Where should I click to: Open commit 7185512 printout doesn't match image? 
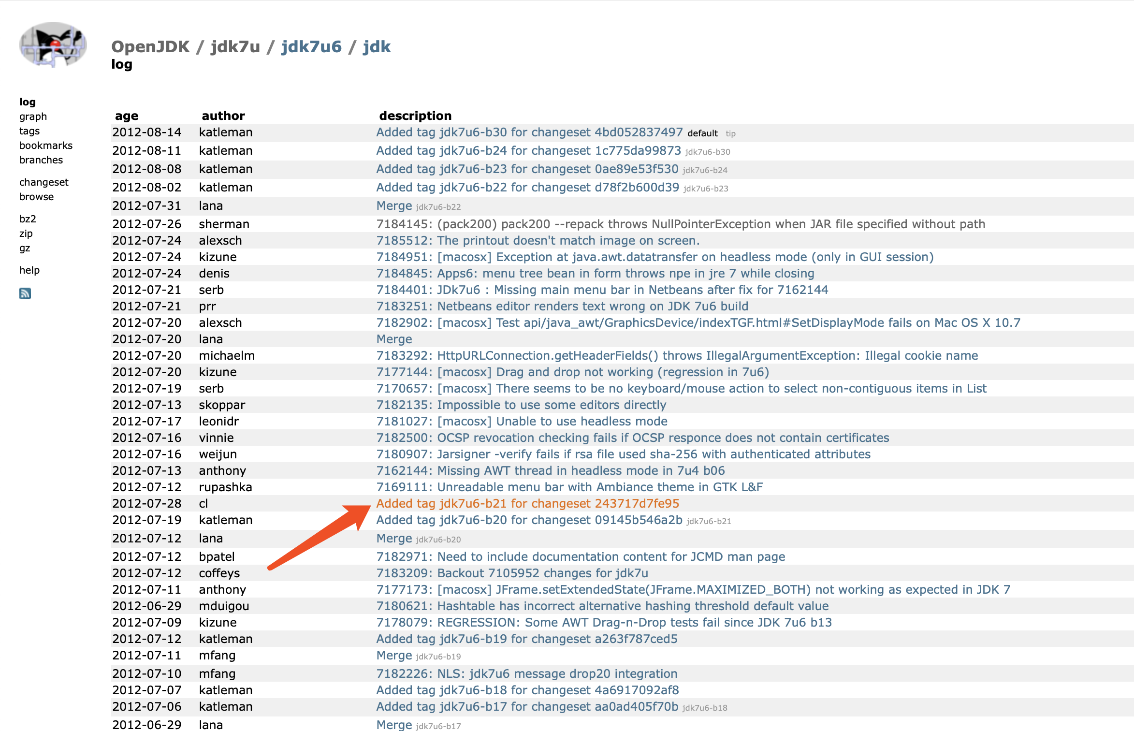538,240
